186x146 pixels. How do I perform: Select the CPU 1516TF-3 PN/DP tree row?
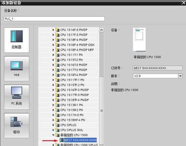tap(69, 90)
